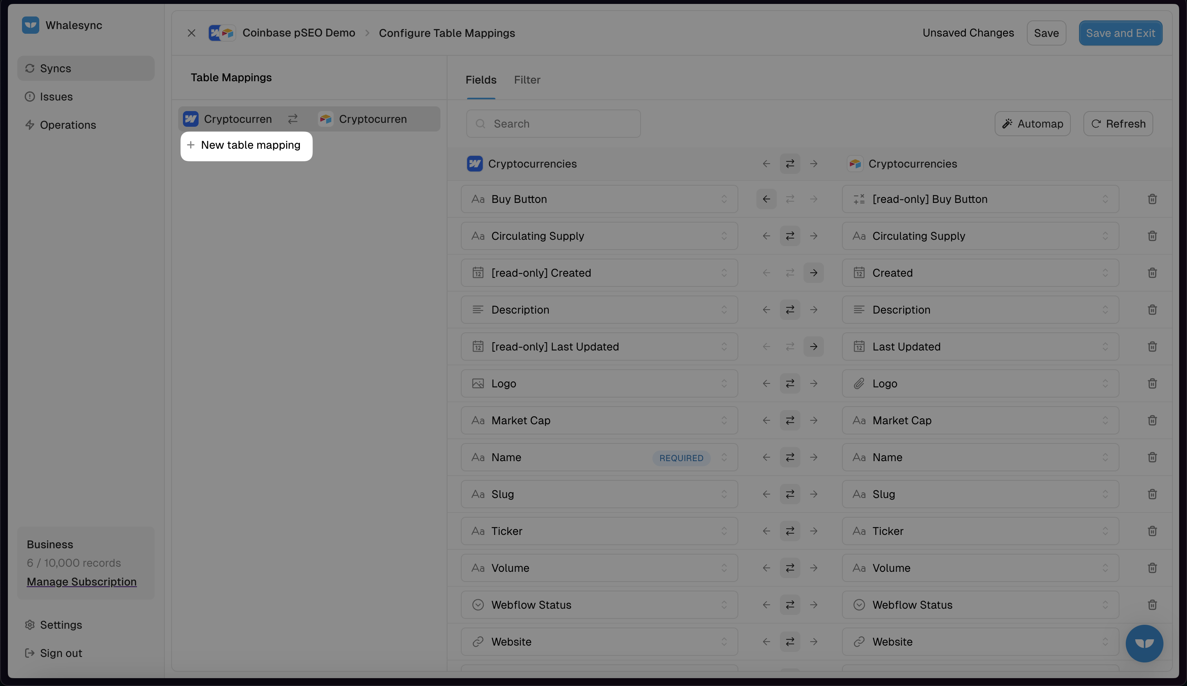Image resolution: width=1187 pixels, height=686 pixels.
Task: Click the Whalesync logo in sidebar
Action: tap(31, 25)
